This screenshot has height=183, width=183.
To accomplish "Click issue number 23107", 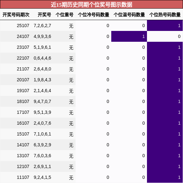I will click(23, 47).
